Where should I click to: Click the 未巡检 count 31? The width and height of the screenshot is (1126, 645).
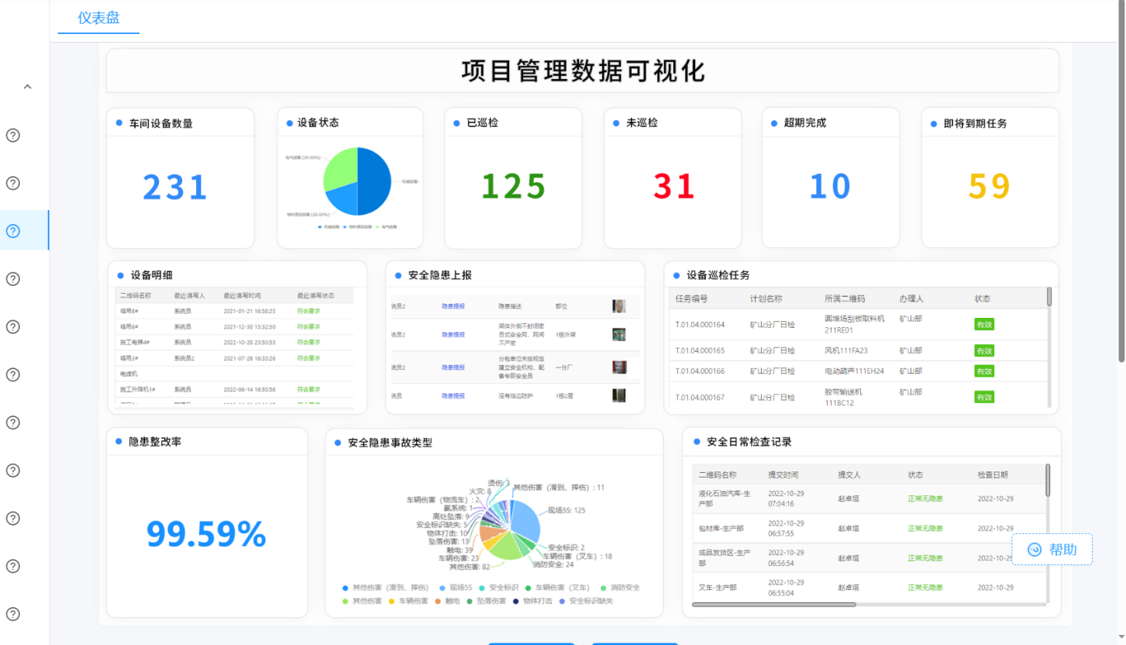pos(673,186)
